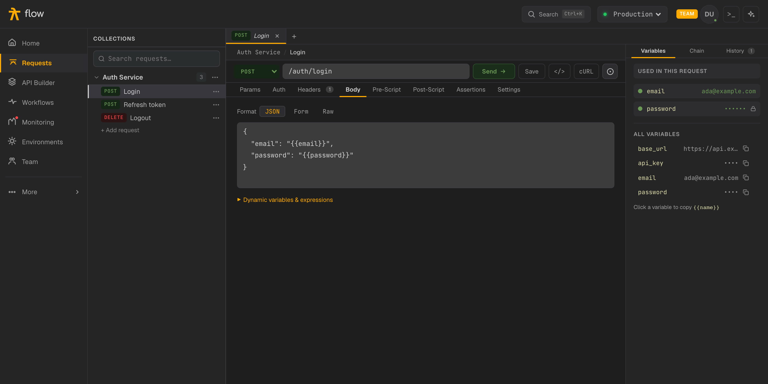This screenshot has width=768, height=384.
Task: Open the Workflows section
Action: pos(44,102)
